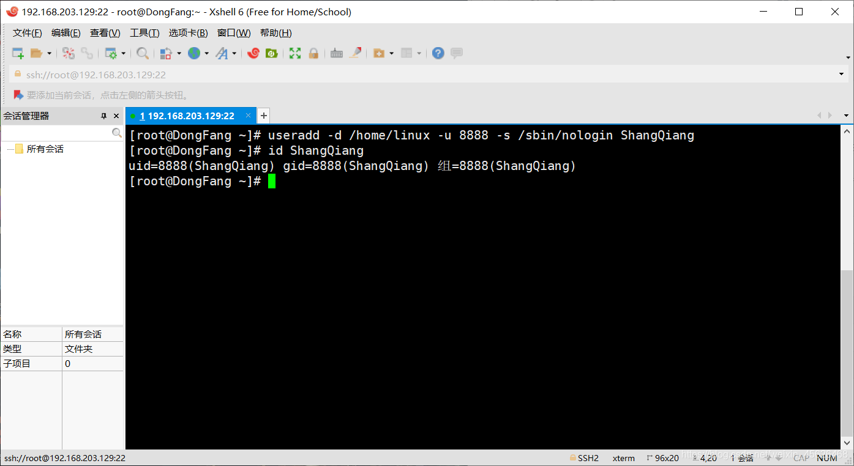Click the globe Encoding icon
Viewport: 854px width, 466px height.
[x=194, y=53]
